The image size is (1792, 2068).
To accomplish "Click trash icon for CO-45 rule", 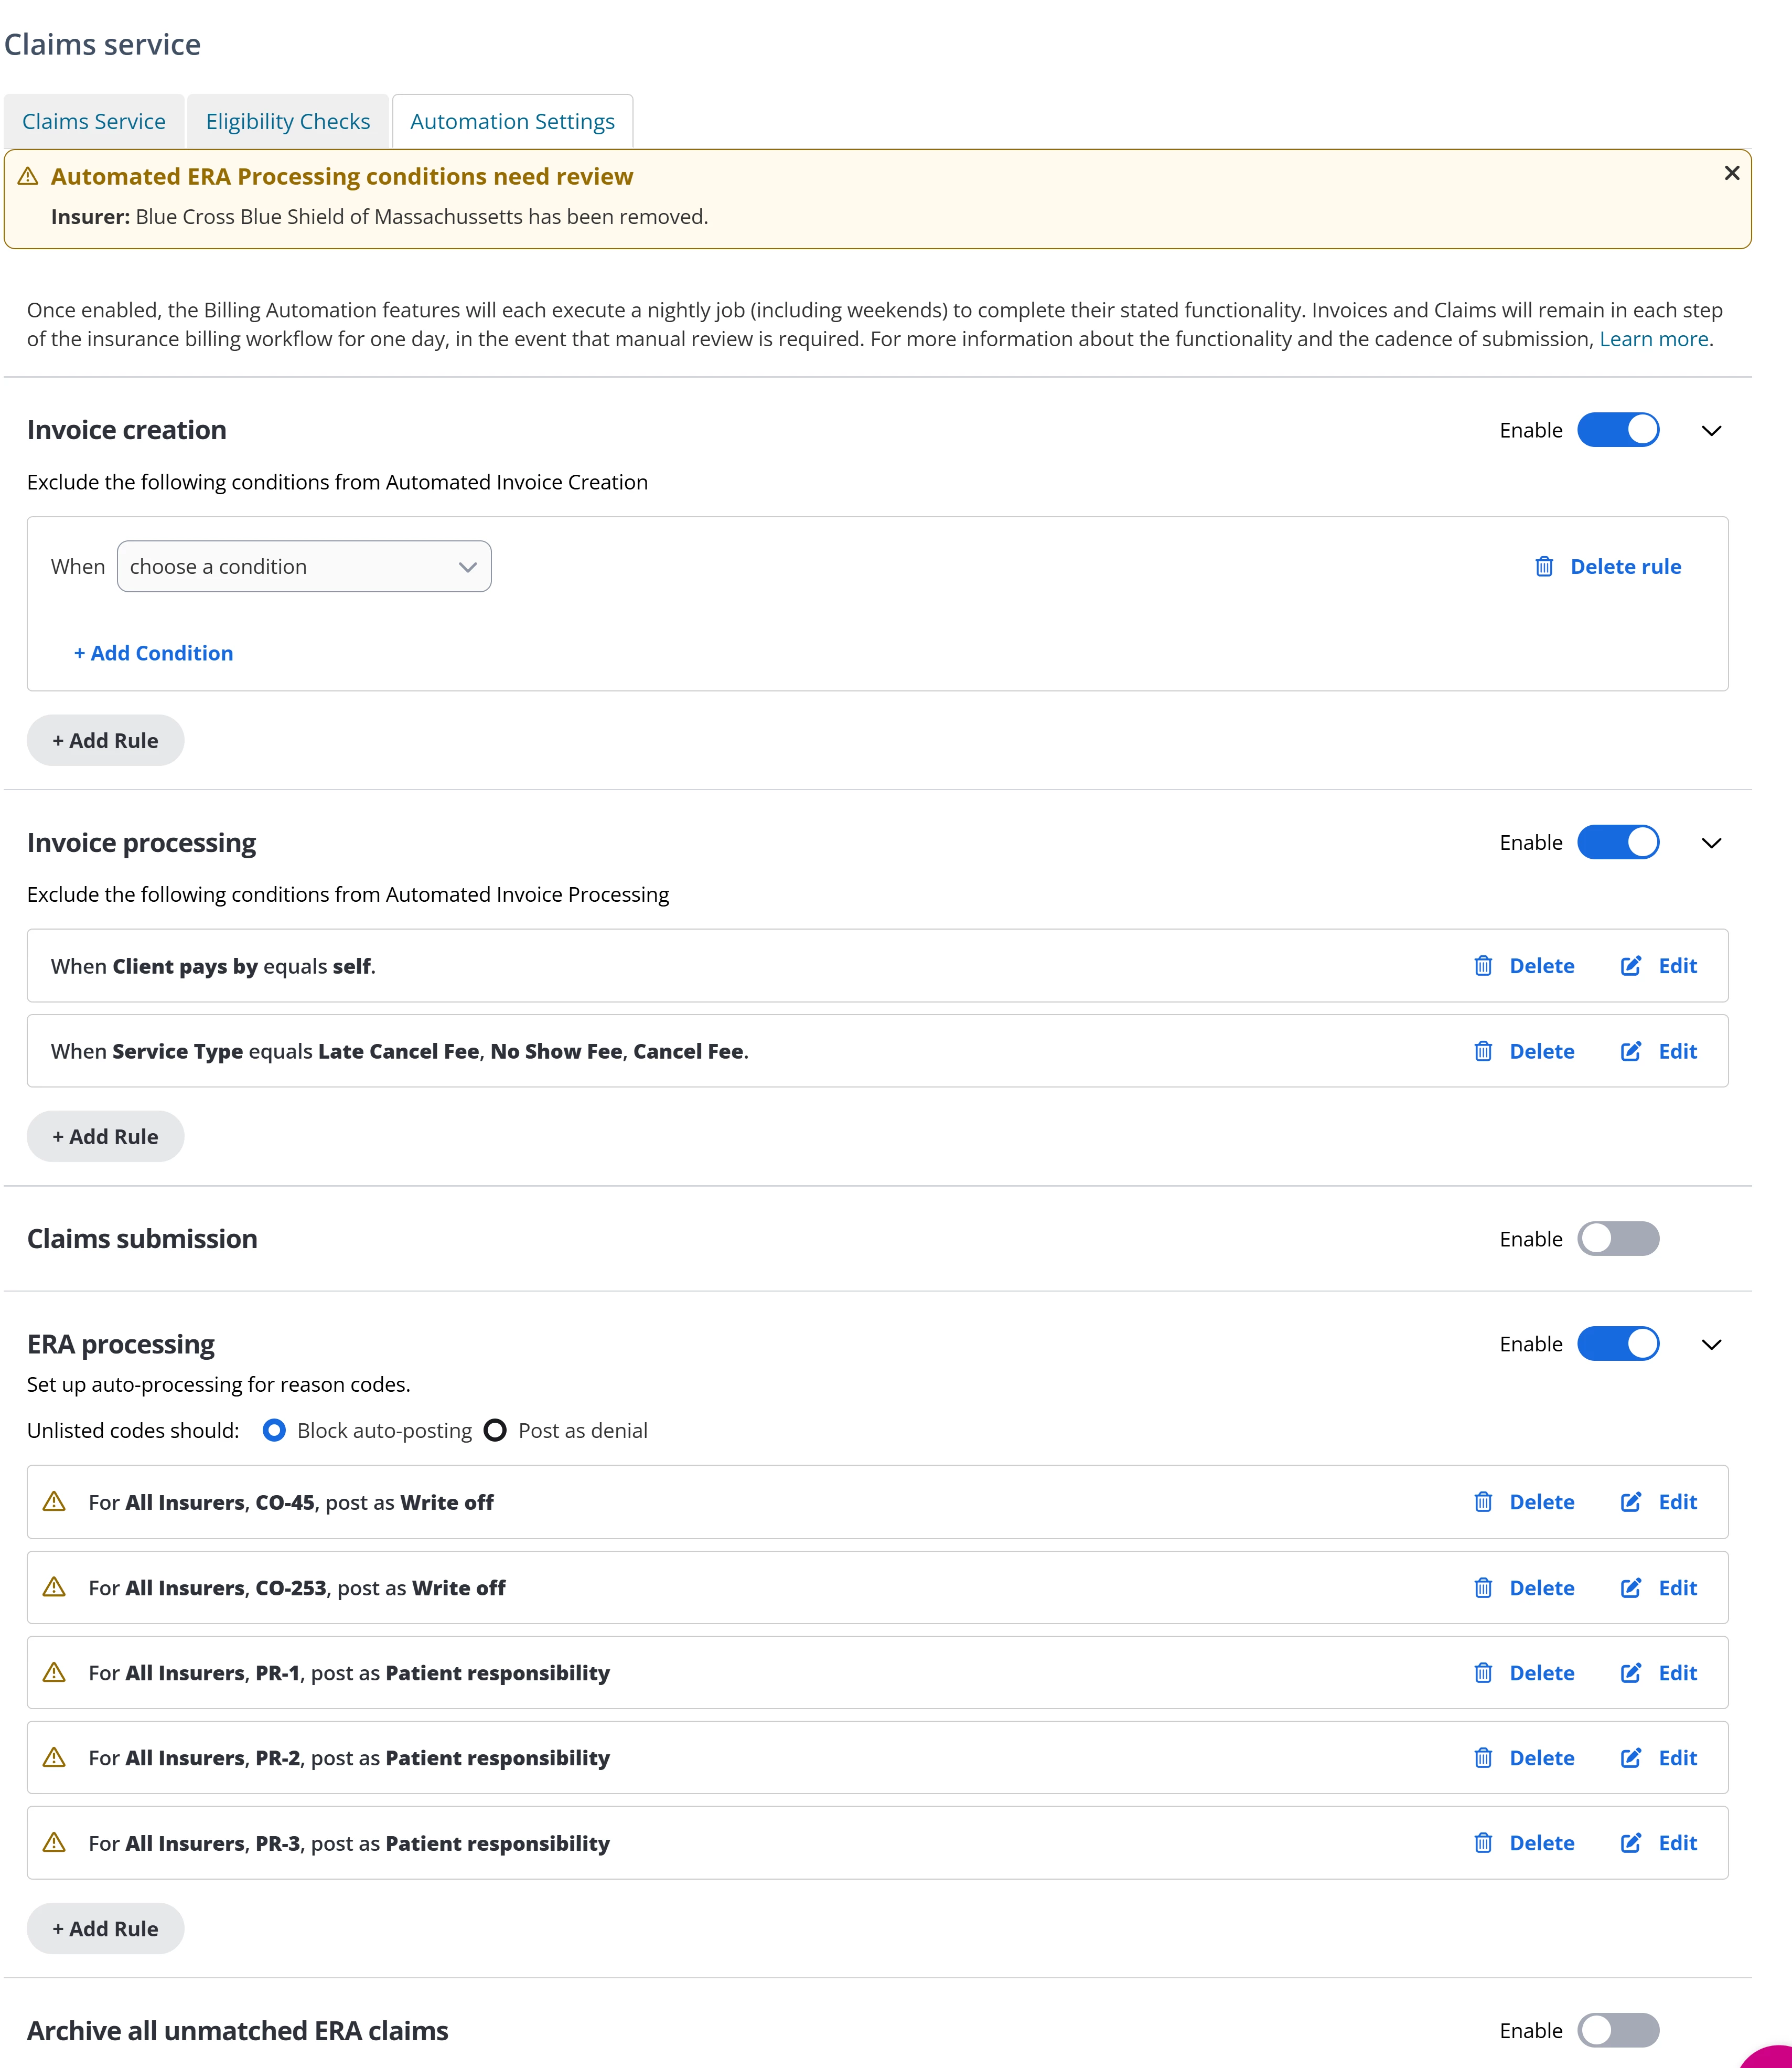I will pos(1483,1502).
